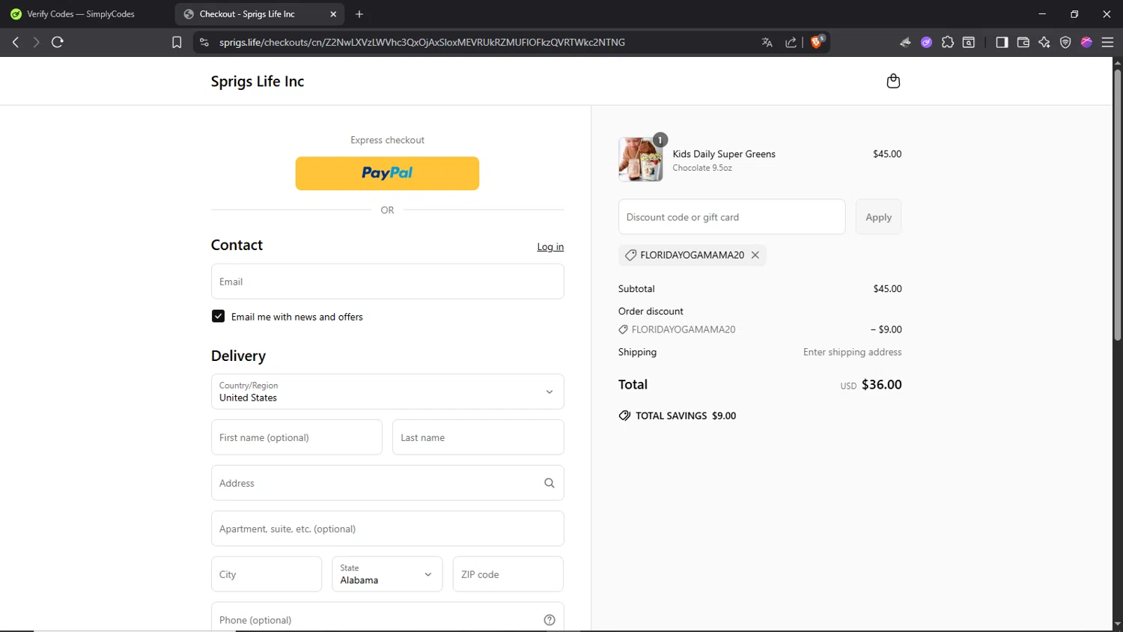1123x632 pixels.
Task: Remove the FLORIDAYOGAMAMA20 discount code tag
Action: click(755, 255)
